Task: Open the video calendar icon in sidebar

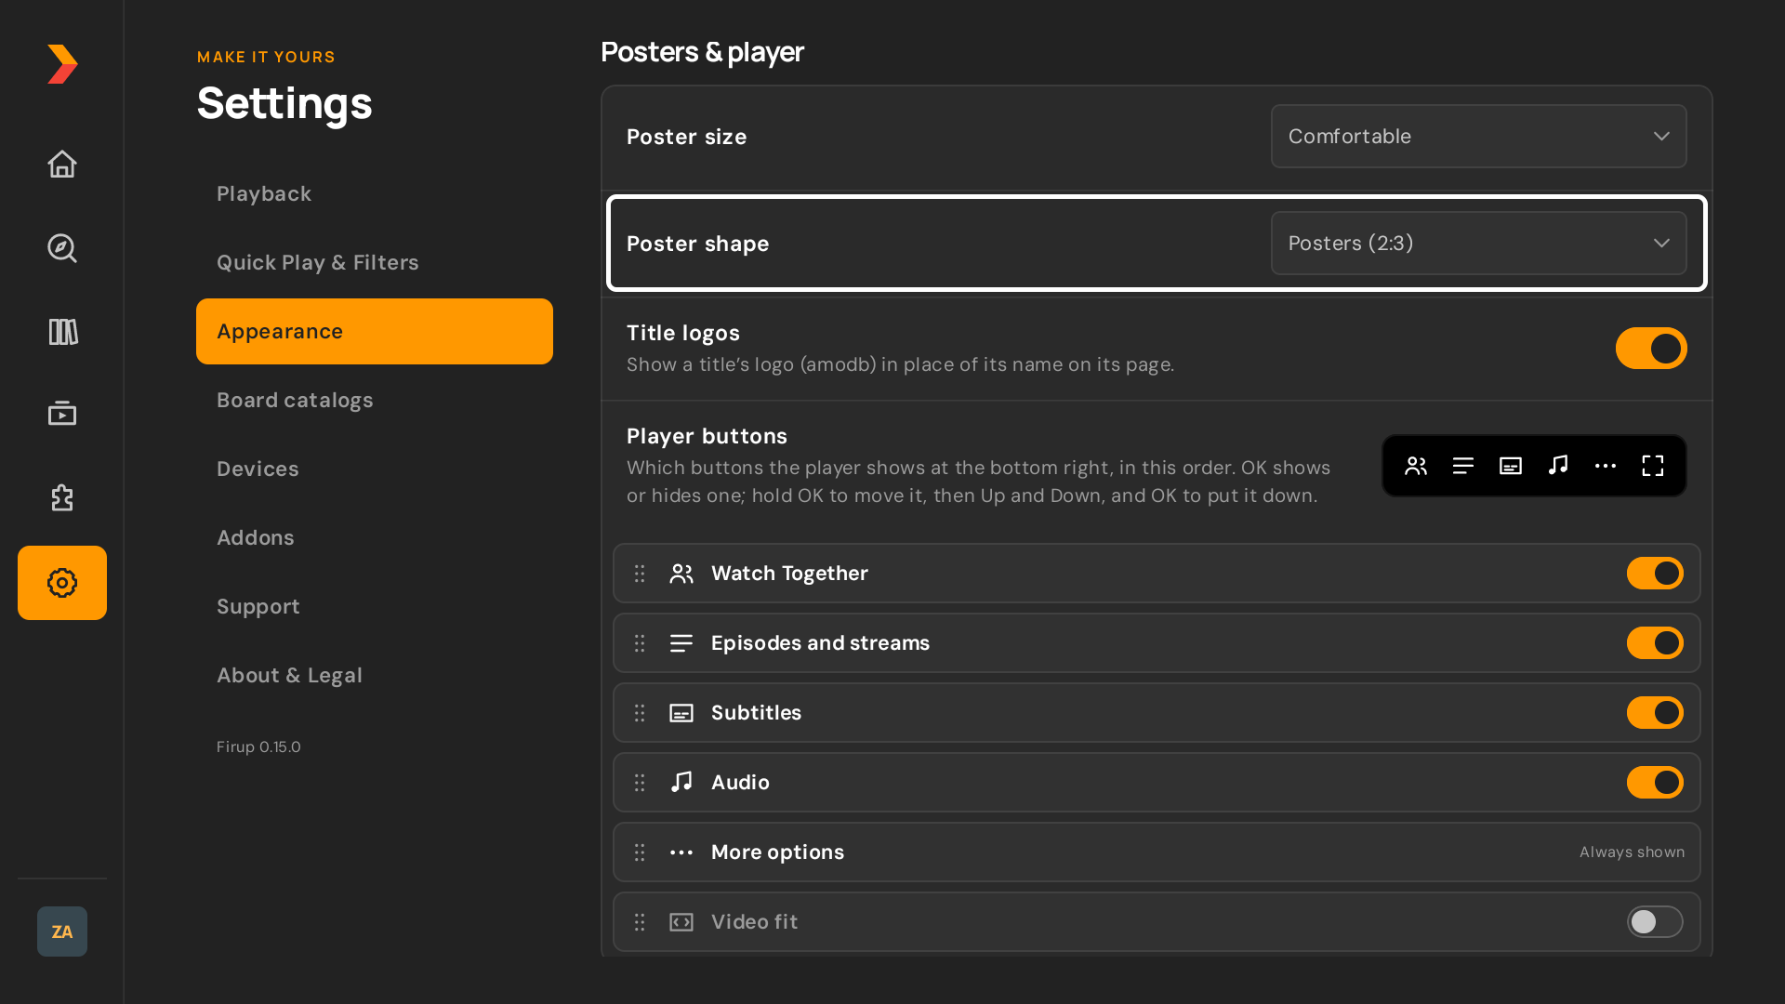Action: click(62, 414)
